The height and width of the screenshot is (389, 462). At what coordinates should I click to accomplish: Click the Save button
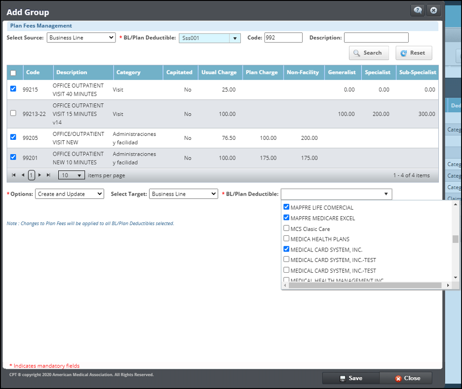pos(351,378)
